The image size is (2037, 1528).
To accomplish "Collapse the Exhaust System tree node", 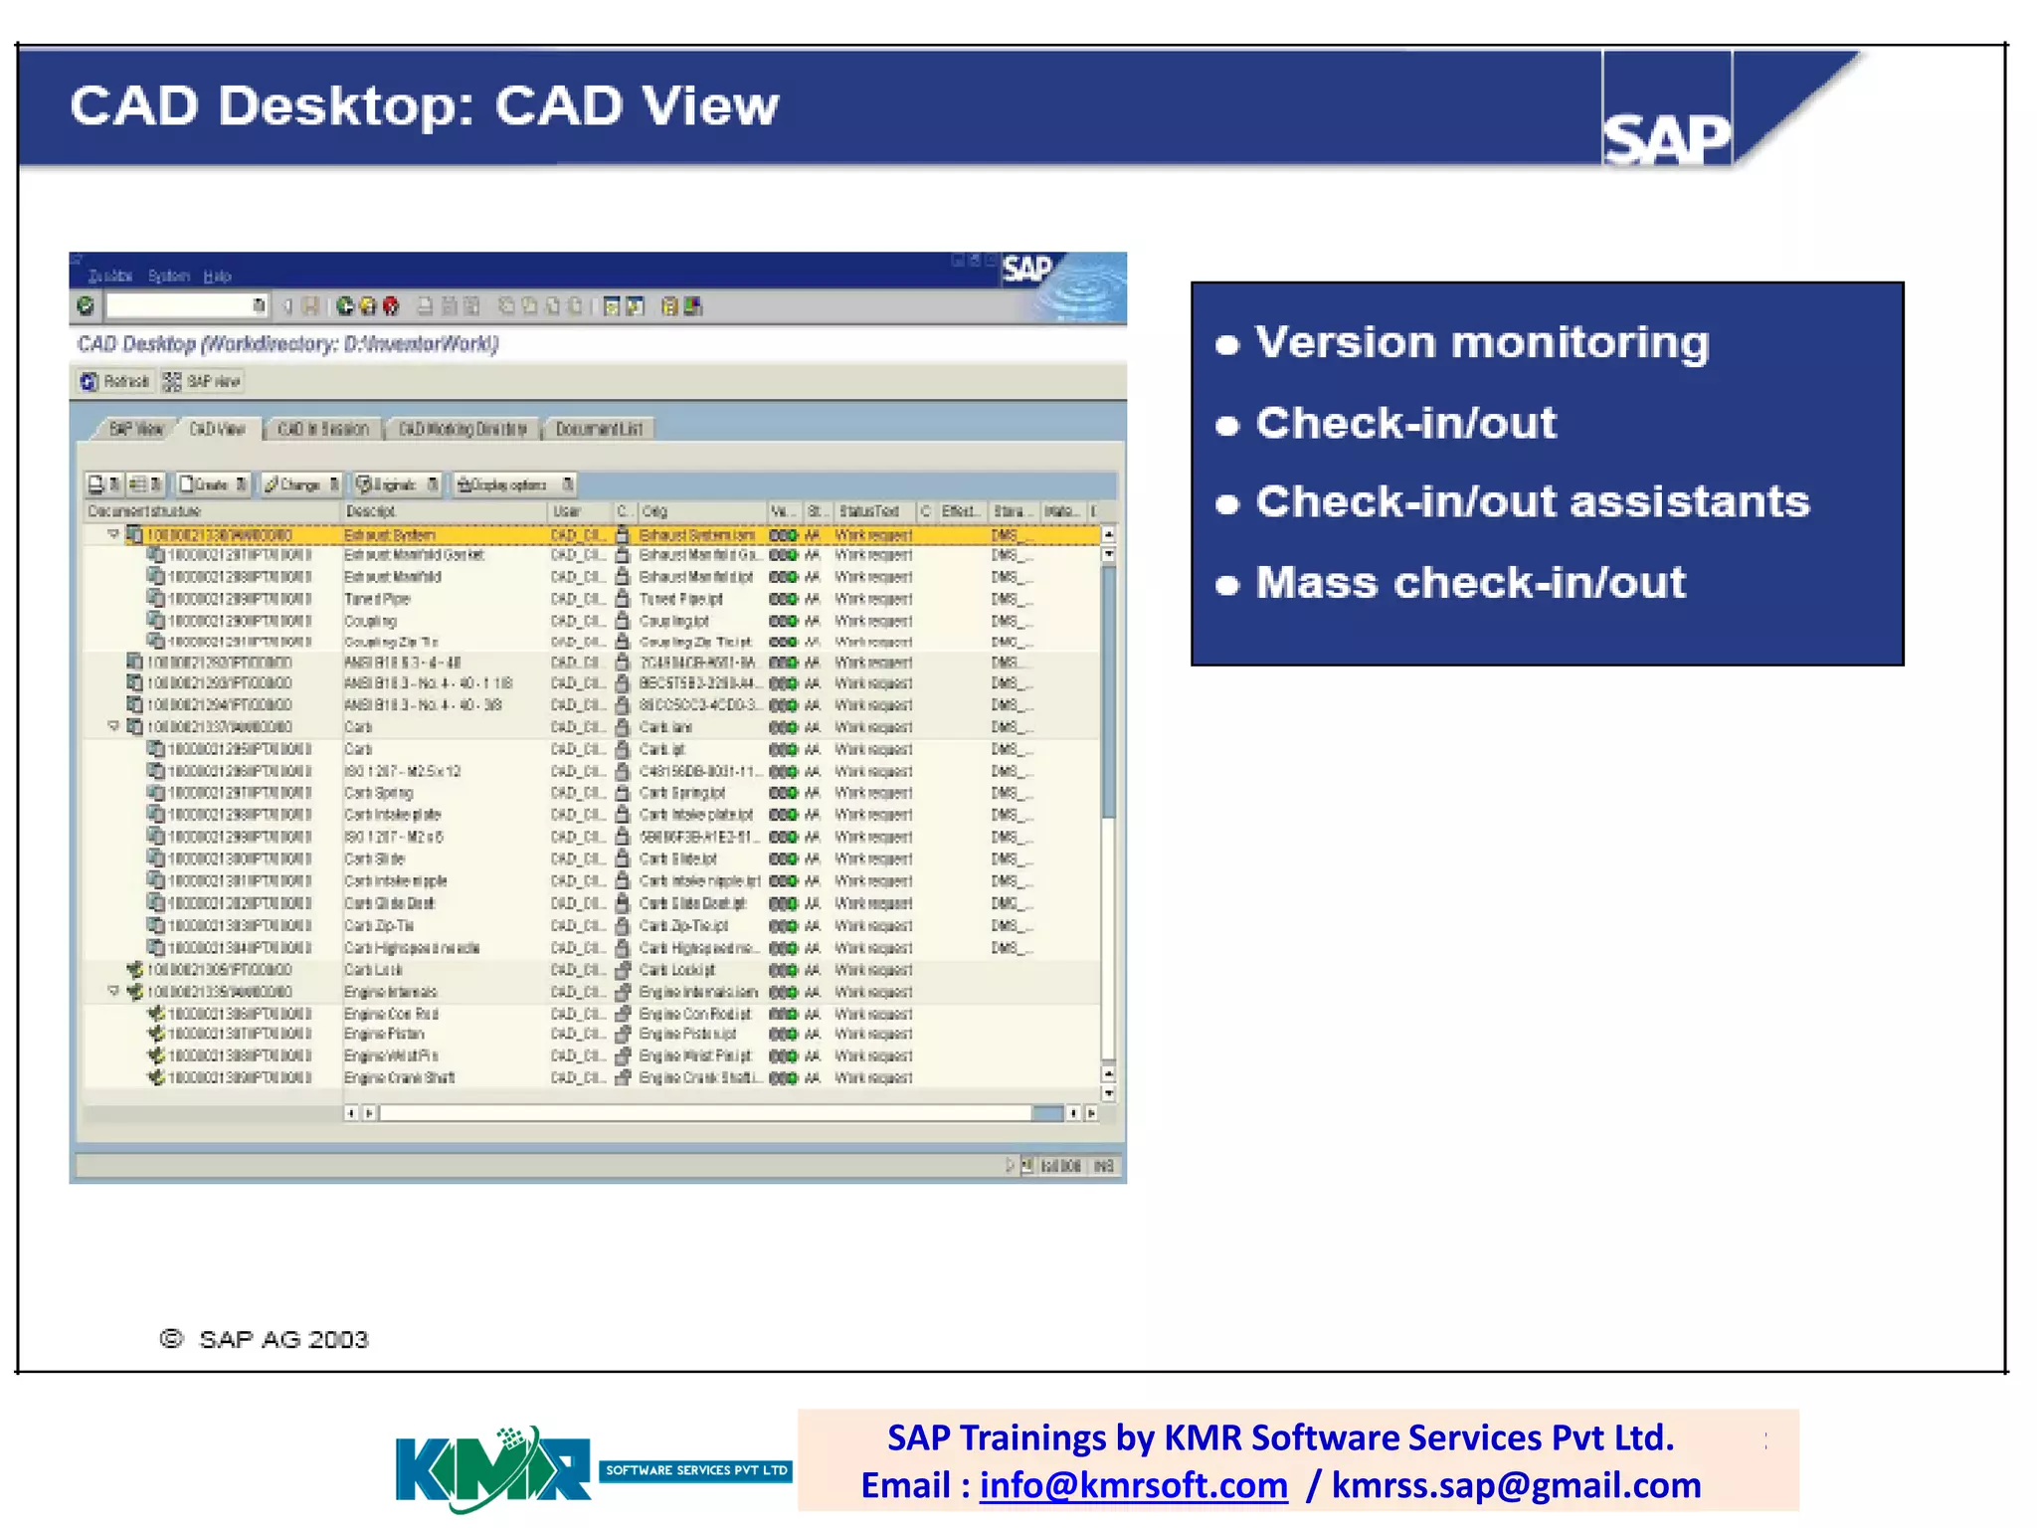I will [113, 534].
